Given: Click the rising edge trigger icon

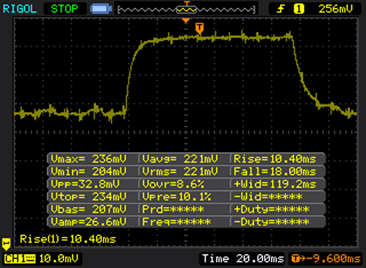Looking at the screenshot, I should [281, 9].
